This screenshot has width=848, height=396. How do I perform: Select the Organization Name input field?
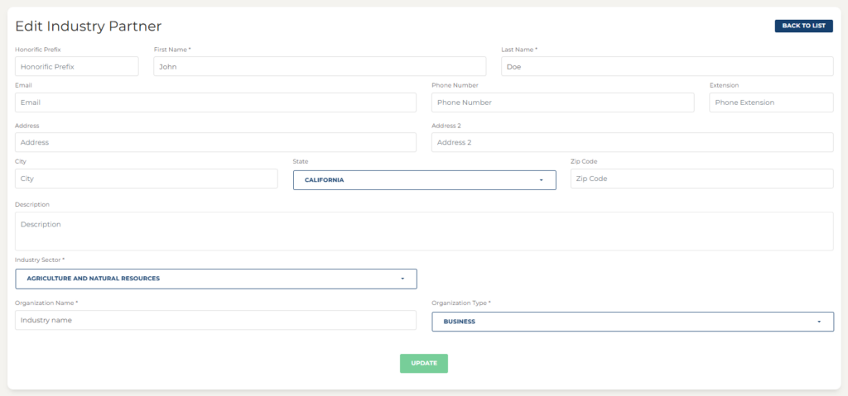click(216, 320)
